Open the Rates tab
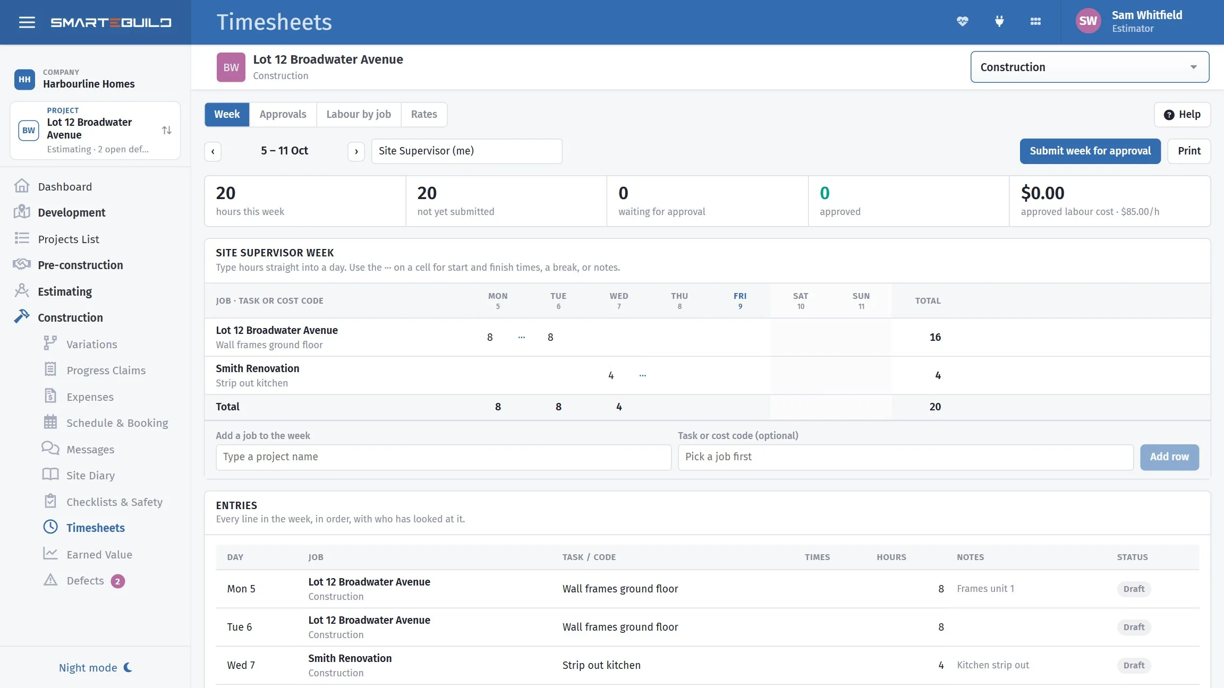This screenshot has height=688, width=1224. click(424, 114)
